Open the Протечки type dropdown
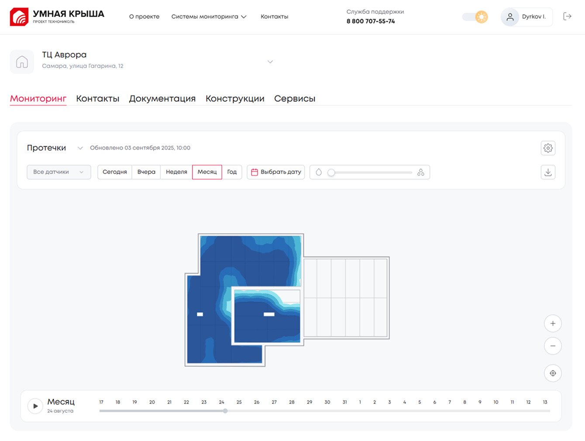This screenshot has width=585, height=441. click(x=55, y=148)
